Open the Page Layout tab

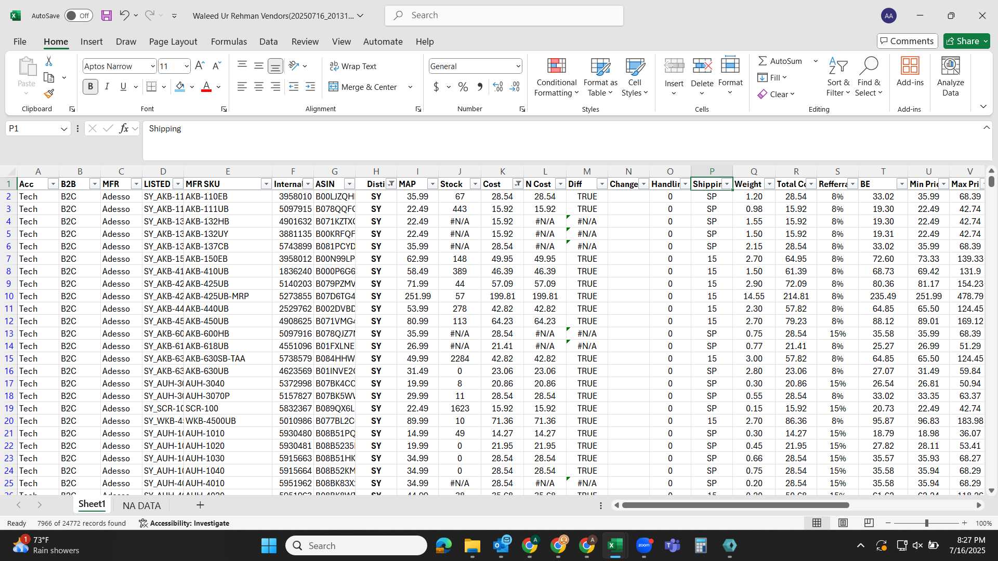click(173, 42)
